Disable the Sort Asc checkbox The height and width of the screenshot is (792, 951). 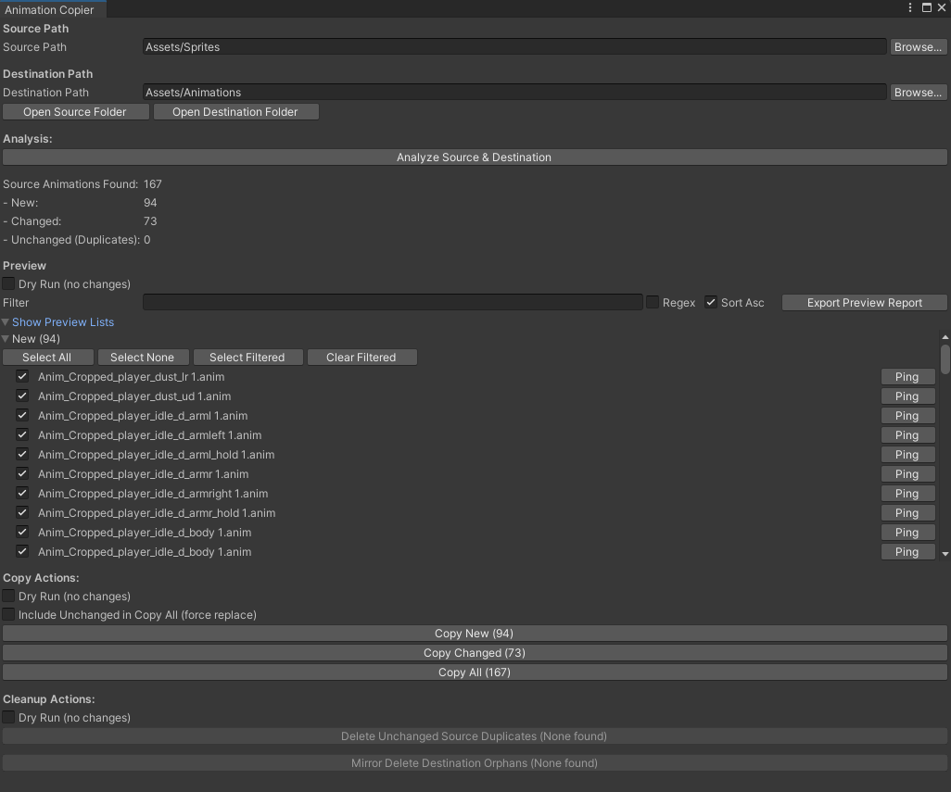tap(710, 302)
